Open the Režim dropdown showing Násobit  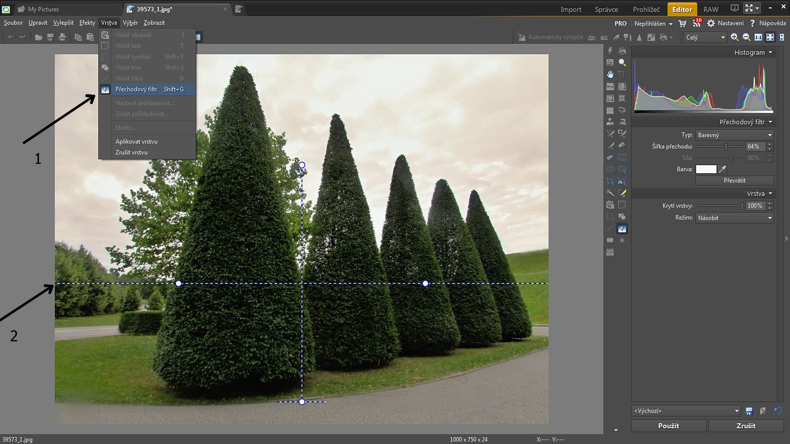(734, 218)
